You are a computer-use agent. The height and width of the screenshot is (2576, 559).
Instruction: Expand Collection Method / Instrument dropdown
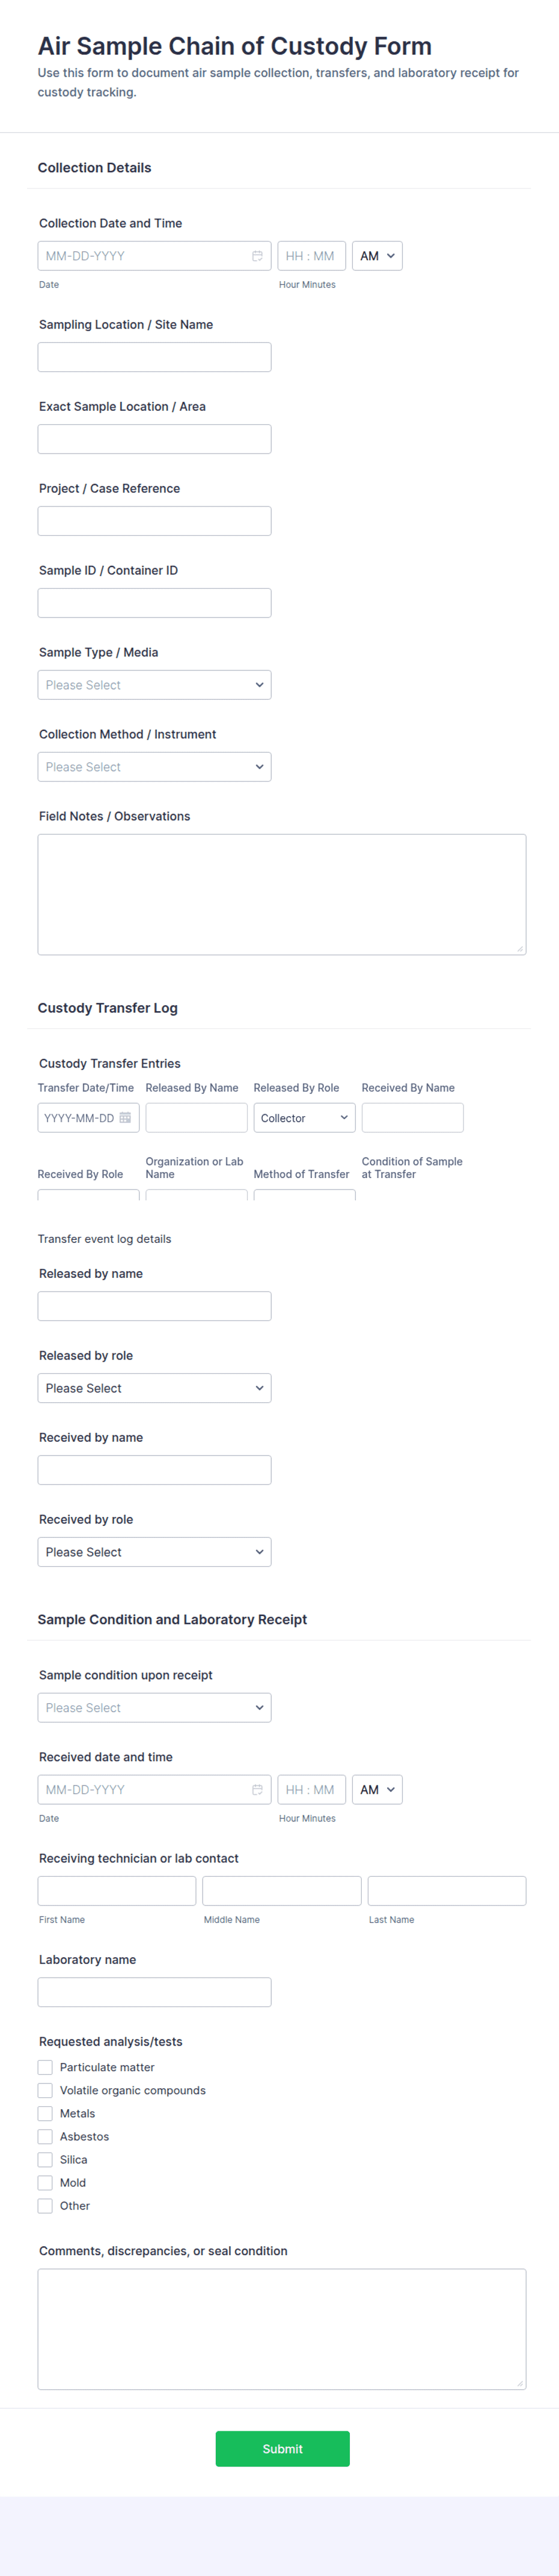(x=154, y=767)
